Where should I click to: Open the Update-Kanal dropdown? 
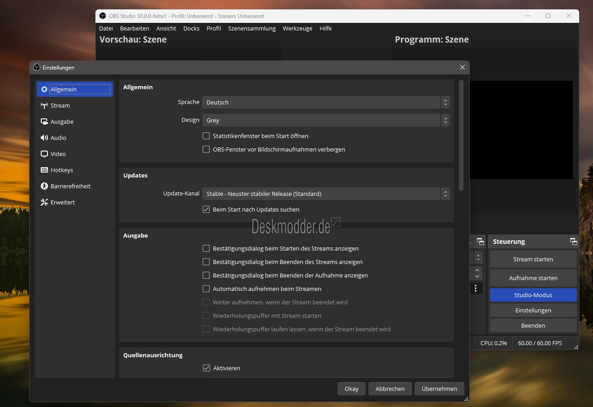(x=326, y=194)
